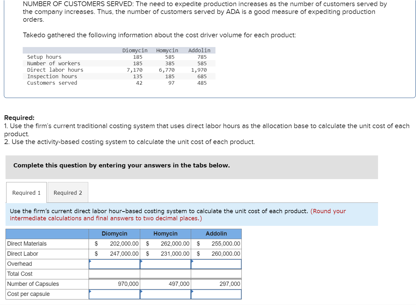Click Homycin customers served value 97
The image size is (416, 305).
(171, 83)
